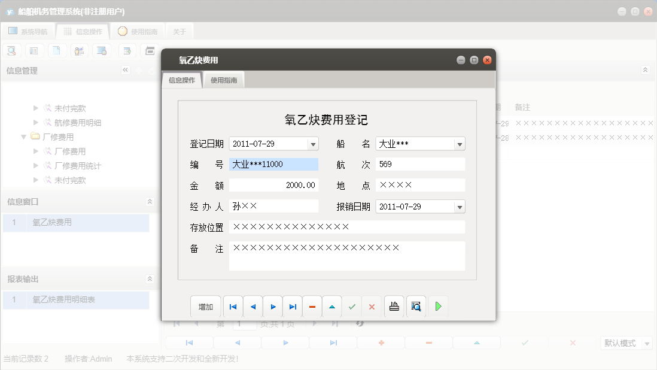Select the search/query tool in the toolbar
Screen dimensions: 657x370
click(11, 50)
